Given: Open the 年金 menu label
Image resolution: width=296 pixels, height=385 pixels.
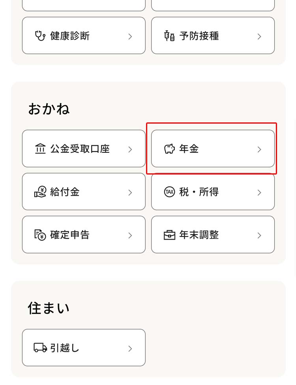Looking at the screenshot, I should point(189,149).
